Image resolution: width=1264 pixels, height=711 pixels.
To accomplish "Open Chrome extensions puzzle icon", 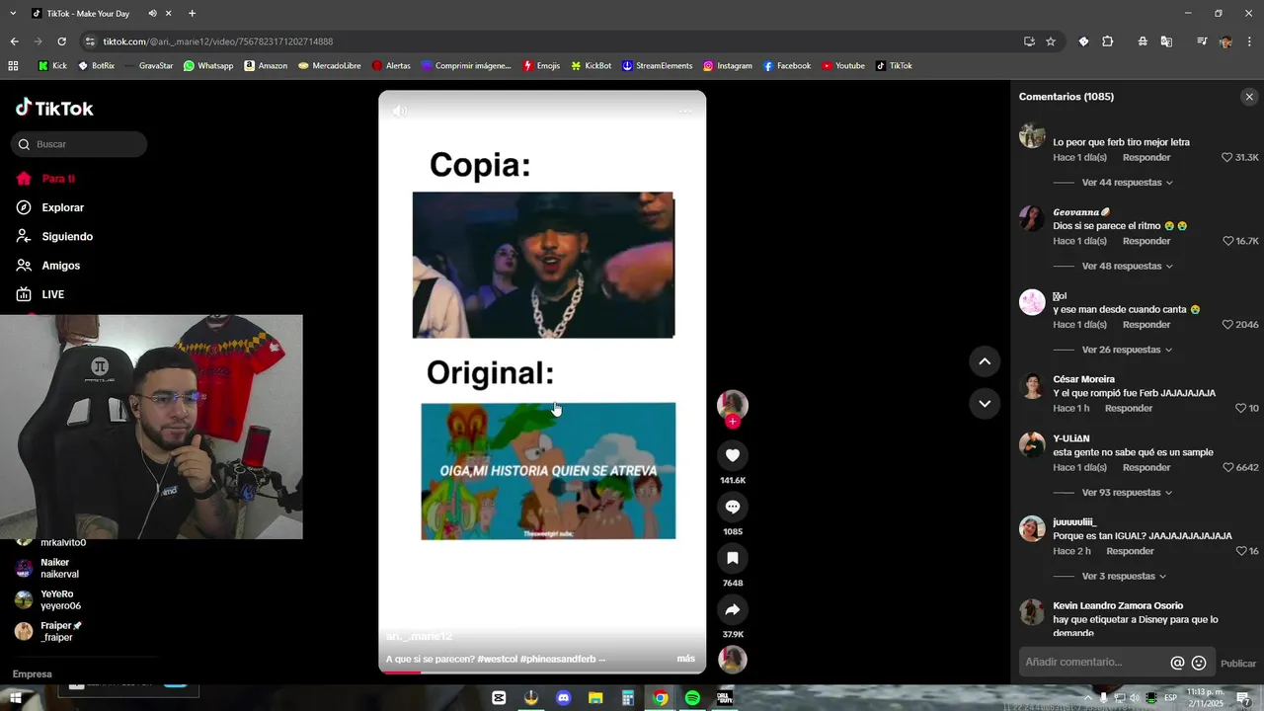I will [x=1107, y=41].
